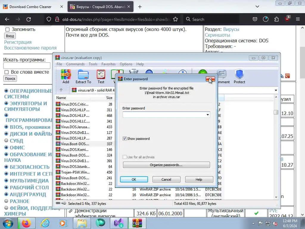Close the Enter password dialog
The image size is (305, 229).
[211, 79]
